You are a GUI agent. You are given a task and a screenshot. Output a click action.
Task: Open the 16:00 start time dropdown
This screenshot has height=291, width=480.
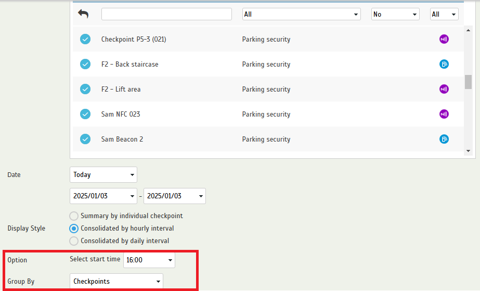[149, 260]
